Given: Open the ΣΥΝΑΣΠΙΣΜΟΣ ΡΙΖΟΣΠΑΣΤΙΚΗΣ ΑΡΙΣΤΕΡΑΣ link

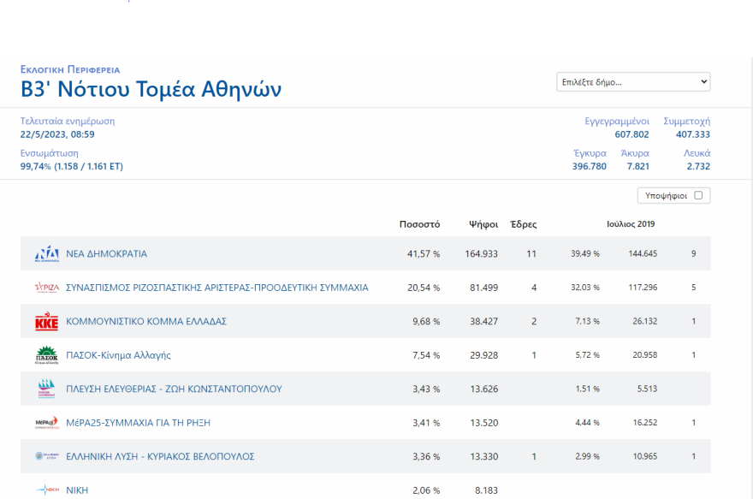Looking at the screenshot, I should [216, 288].
